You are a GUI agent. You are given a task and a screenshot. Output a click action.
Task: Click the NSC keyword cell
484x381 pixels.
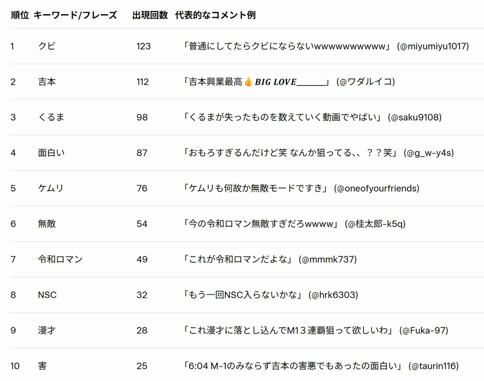(47, 295)
